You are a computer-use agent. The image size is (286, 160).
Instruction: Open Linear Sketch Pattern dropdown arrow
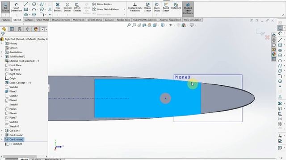[125, 9]
